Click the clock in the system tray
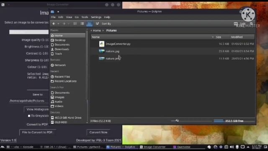This screenshot has height=151, width=268. tap(257, 147)
